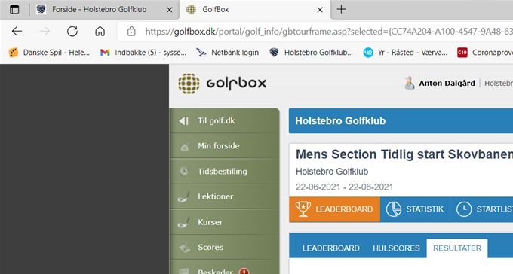Go to Til golf.dk in sidebar
The image size is (513, 274).
[x=225, y=121]
